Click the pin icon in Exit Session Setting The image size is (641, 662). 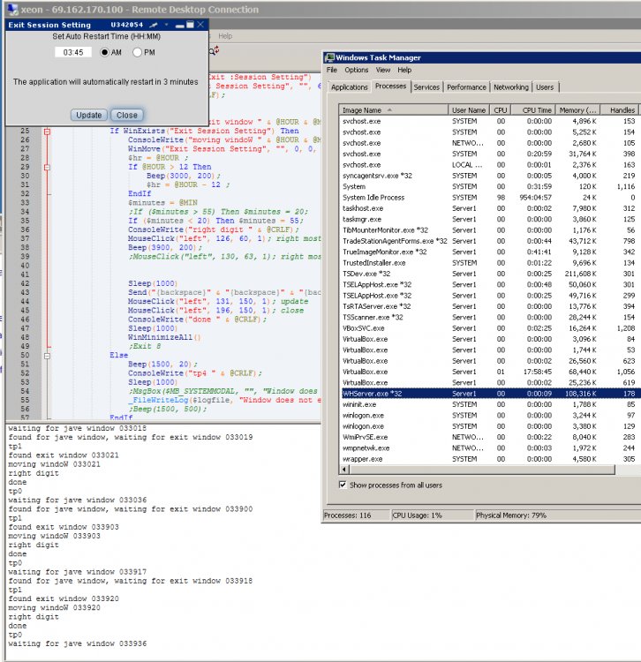coord(154,25)
